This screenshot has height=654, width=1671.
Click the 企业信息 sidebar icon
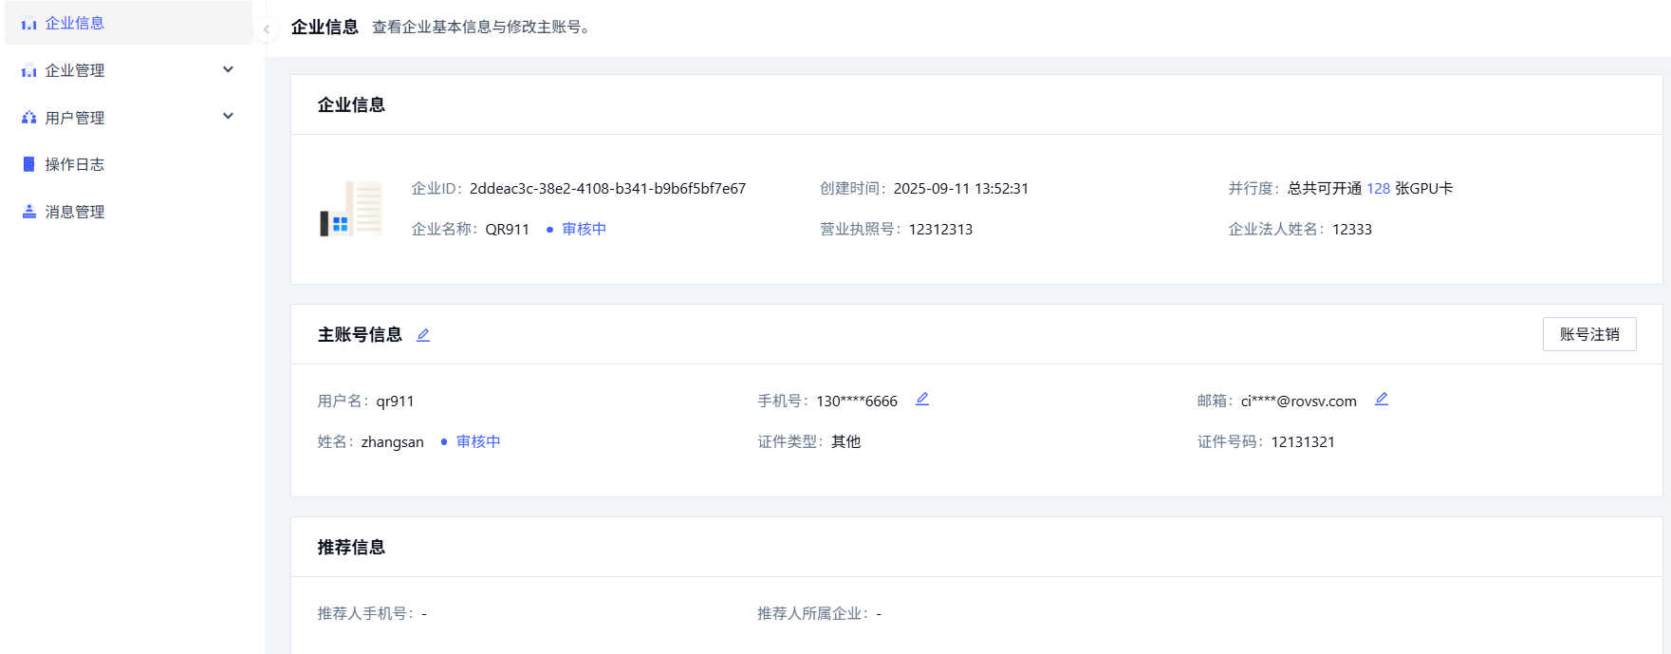click(x=28, y=24)
